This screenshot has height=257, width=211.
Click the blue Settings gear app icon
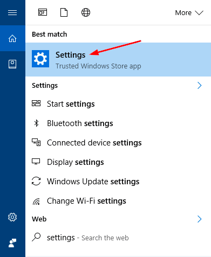click(40, 59)
